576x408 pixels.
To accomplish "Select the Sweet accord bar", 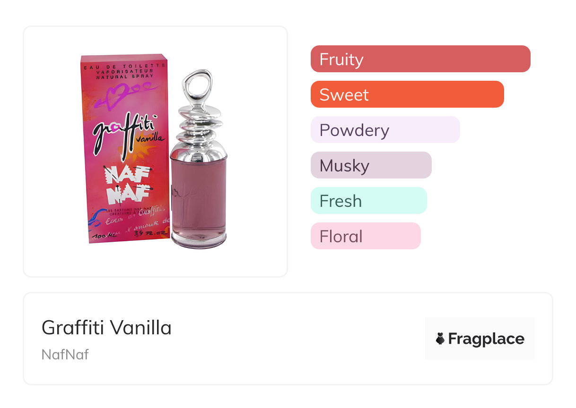I will [x=407, y=94].
